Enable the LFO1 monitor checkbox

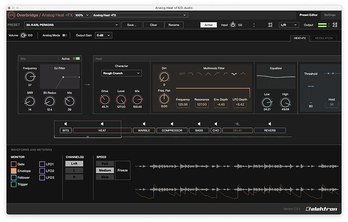[42, 164]
